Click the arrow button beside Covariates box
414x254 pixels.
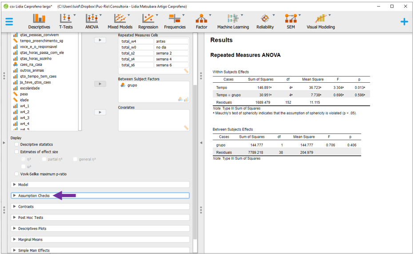point(100,113)
